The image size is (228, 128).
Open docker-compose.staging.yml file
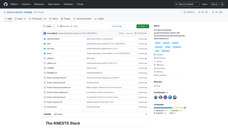point(58,92)
